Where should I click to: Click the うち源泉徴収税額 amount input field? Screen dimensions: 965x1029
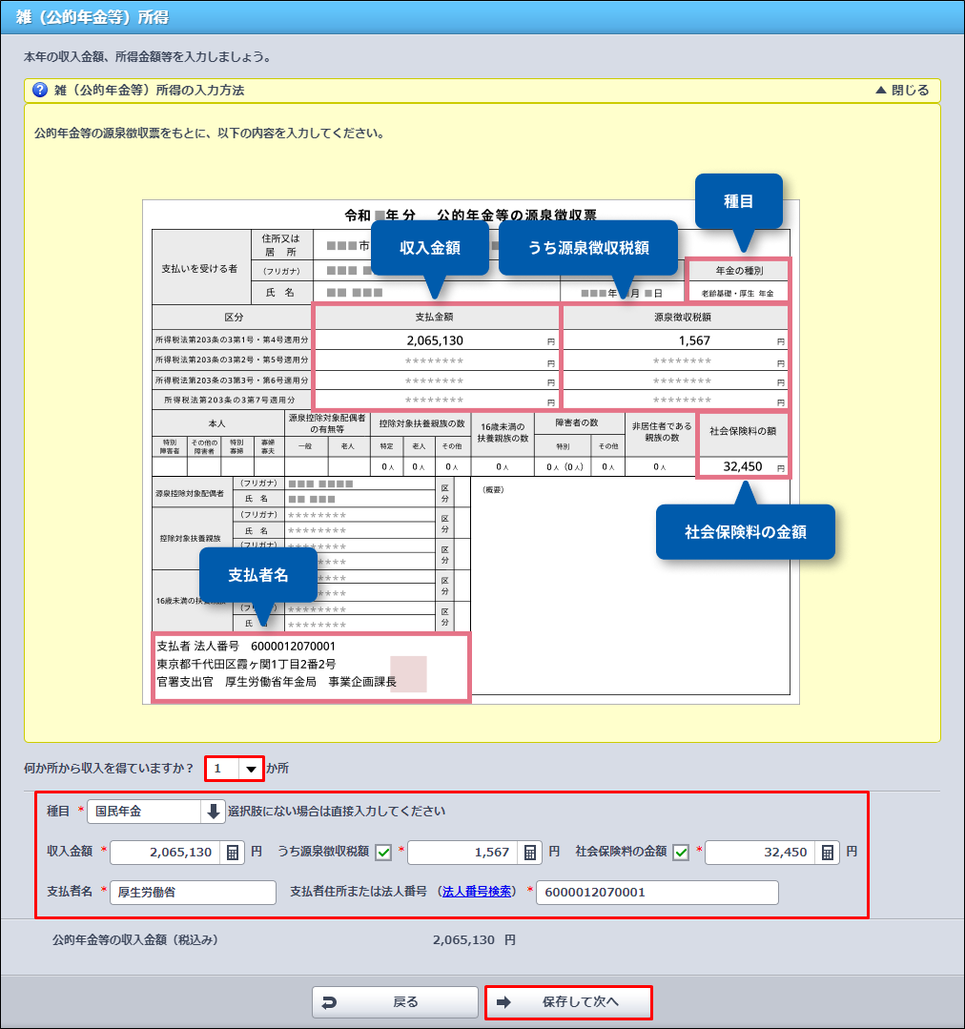pos(463,853)
